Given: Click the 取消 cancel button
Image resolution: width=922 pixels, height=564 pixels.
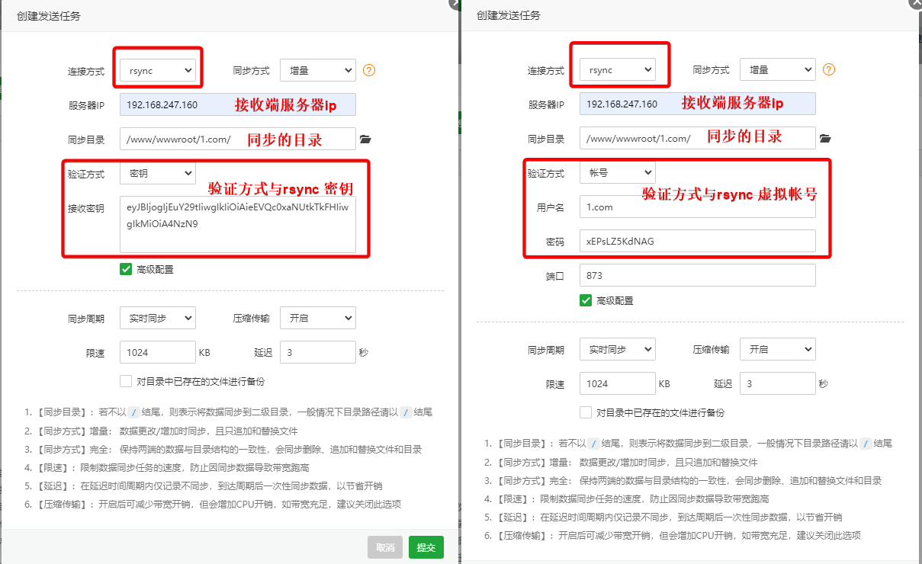Looking at the screenshot, I should pyautogui.click(x=385, y=547).
